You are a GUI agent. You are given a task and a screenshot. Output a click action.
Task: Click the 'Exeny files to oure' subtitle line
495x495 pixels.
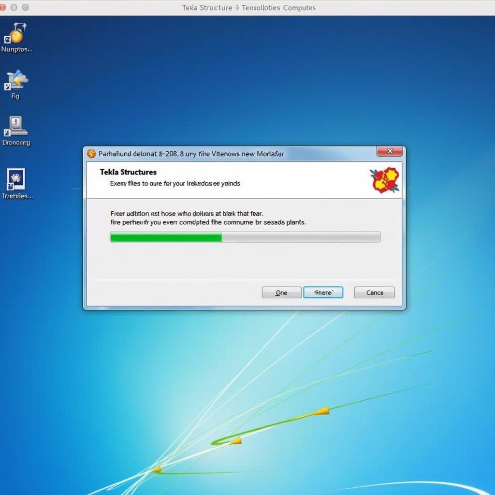coord(175,183)
